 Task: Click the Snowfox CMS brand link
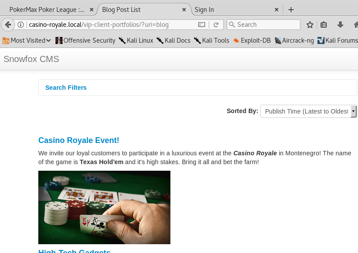coord(31,59)
